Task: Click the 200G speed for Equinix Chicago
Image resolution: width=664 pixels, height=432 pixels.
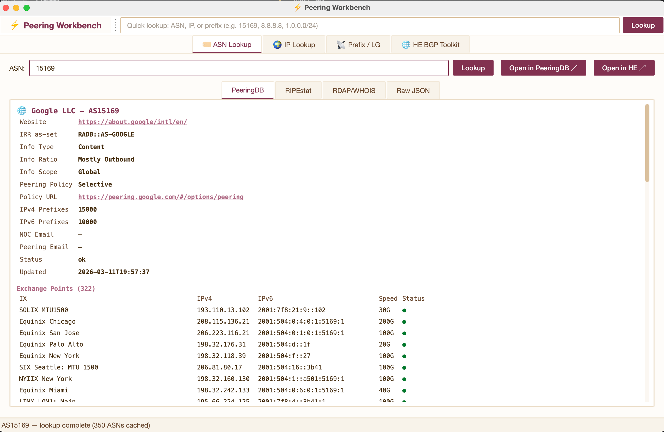Action: click(386, 322)
